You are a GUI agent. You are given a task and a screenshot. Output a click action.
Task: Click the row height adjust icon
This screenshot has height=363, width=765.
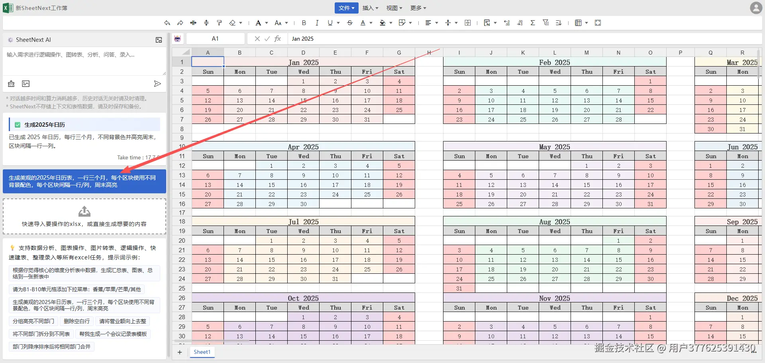206,23
